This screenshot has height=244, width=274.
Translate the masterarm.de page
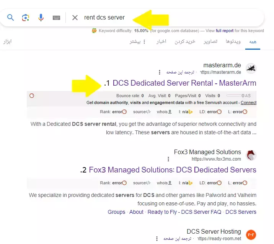[180, 72]
